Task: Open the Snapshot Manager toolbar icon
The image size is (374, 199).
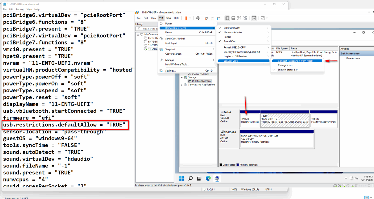Action: click(219, 18)
